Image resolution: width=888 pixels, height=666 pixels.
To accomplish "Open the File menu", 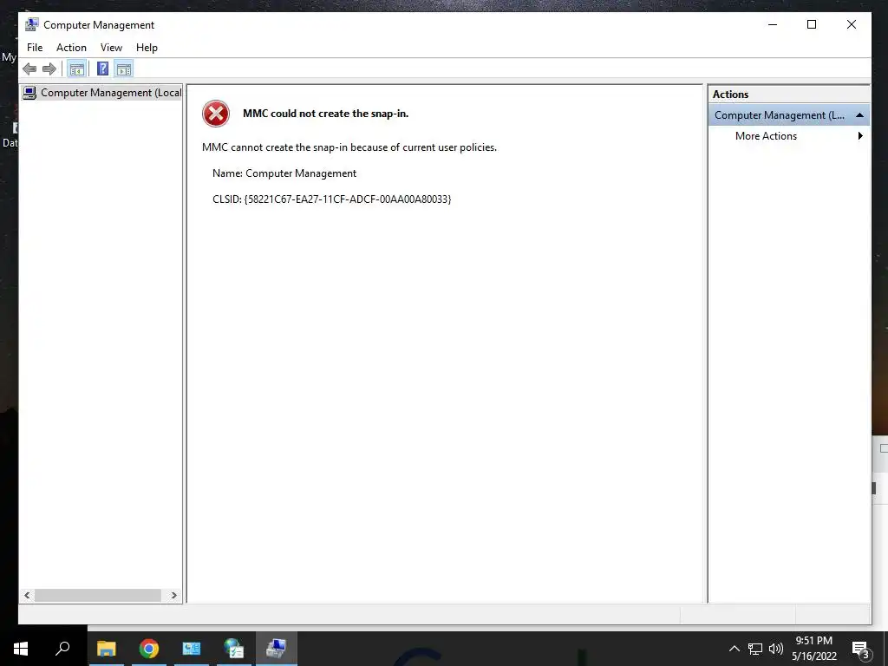I will coord(35,48).
